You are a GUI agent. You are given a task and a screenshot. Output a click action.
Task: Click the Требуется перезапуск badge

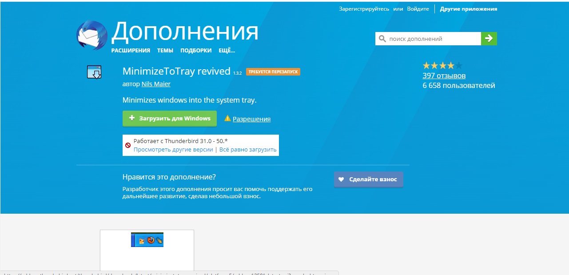[273, 72]
